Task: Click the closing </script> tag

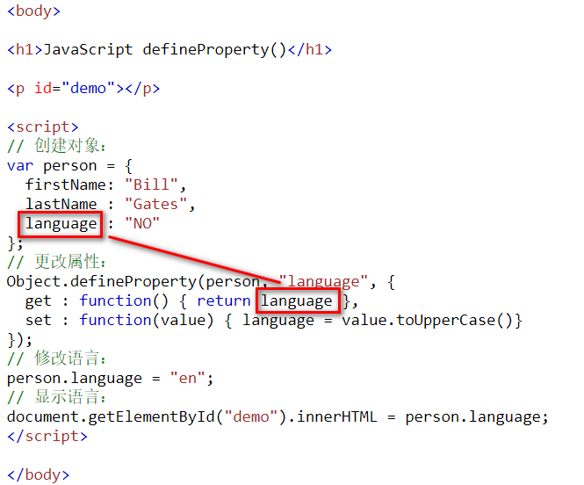Action: [x=47, y=436]
